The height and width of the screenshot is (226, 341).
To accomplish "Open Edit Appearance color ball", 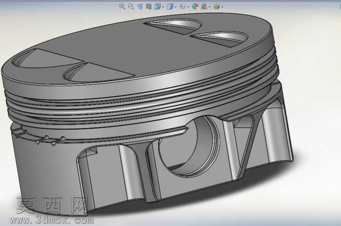I will pos(195,6).
